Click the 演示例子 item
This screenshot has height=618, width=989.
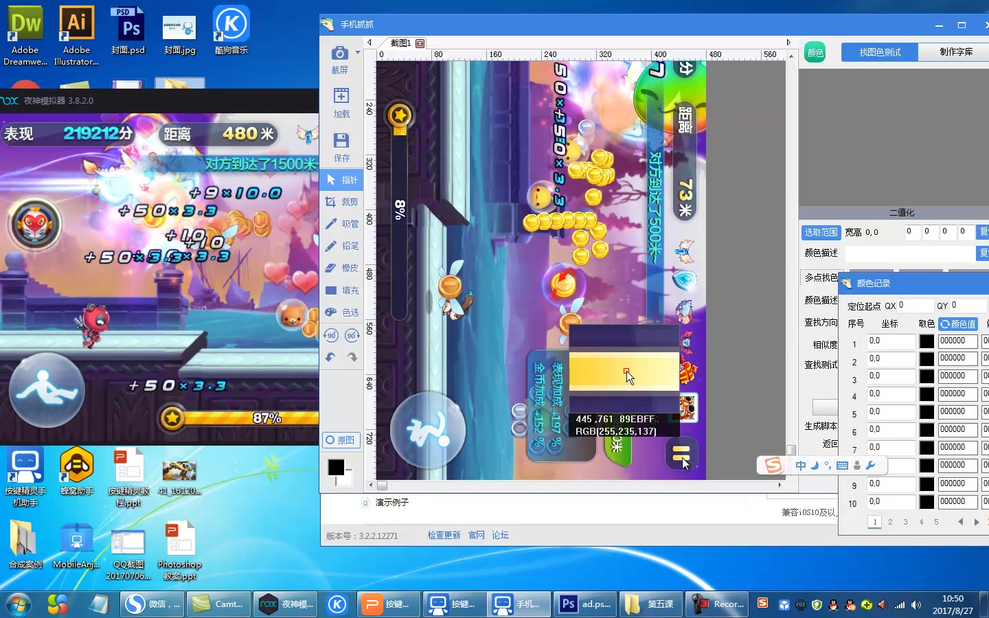click(x=392, y=503)
